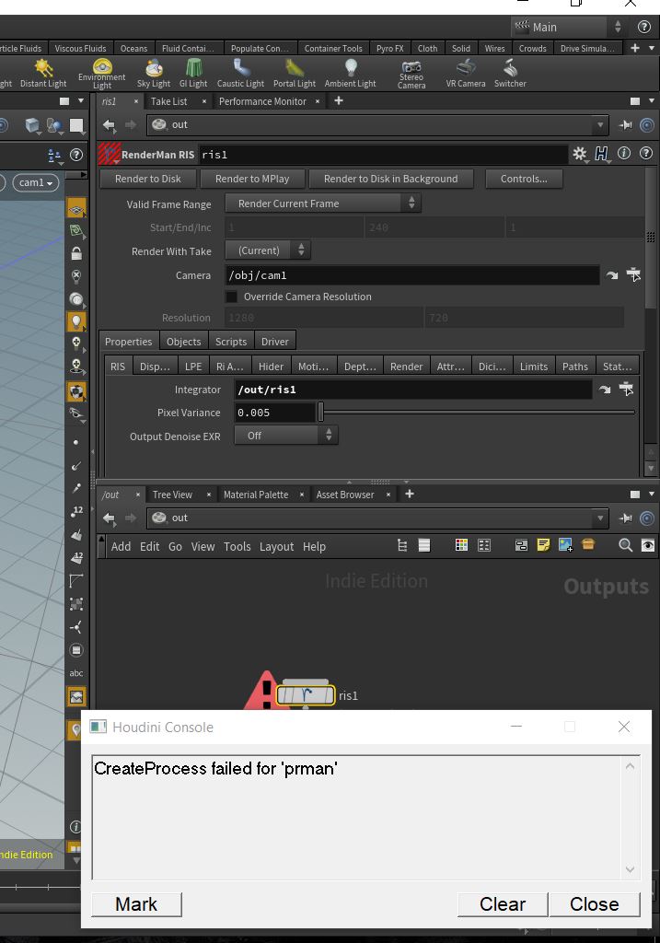660x943 pixels.
Task: Toggle the viewport lock camera icon
Action: 76,253
